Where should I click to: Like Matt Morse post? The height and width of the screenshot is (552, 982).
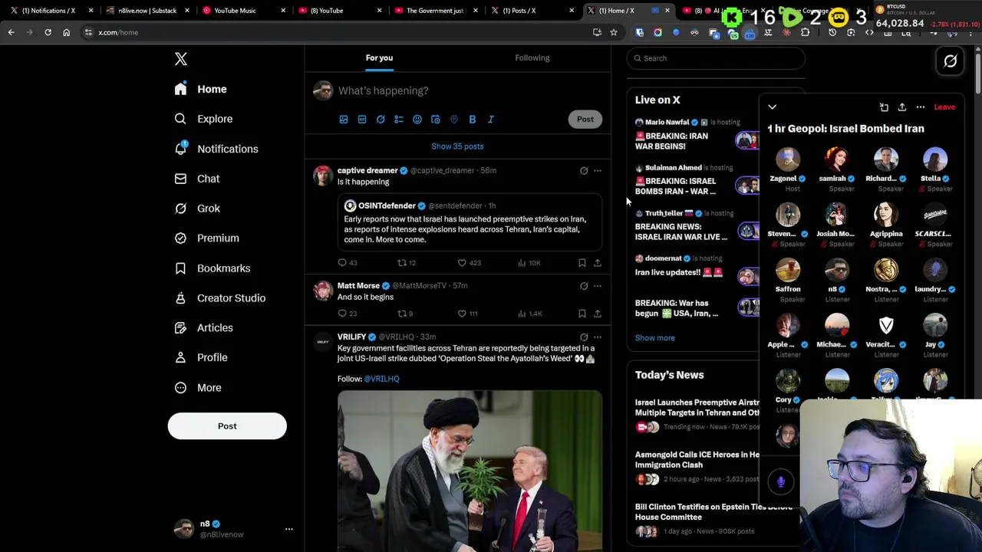point(467,314)
